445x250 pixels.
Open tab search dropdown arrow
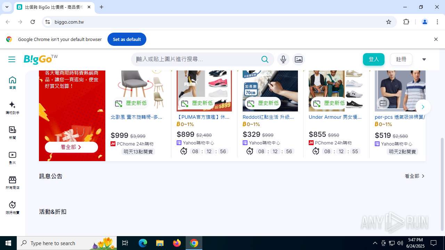pyautogui.click(x=7, y=7)
